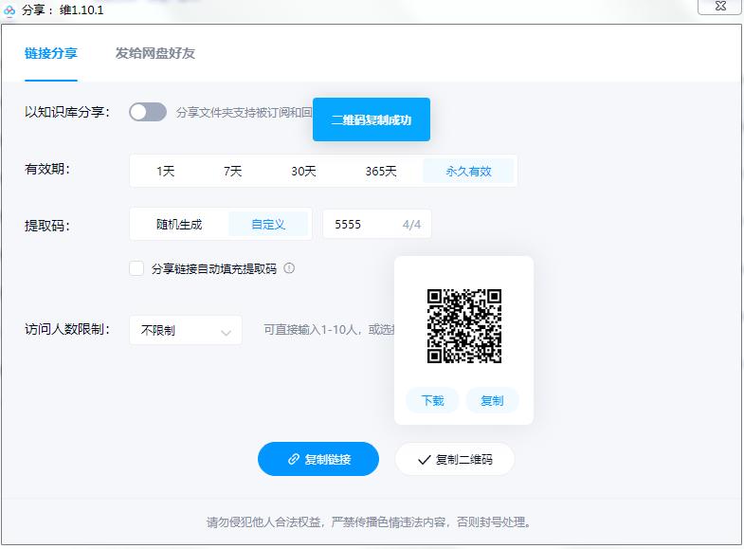Choose 30天 validity period
Screen dimensions: 744x549
(x=303, y=171)
